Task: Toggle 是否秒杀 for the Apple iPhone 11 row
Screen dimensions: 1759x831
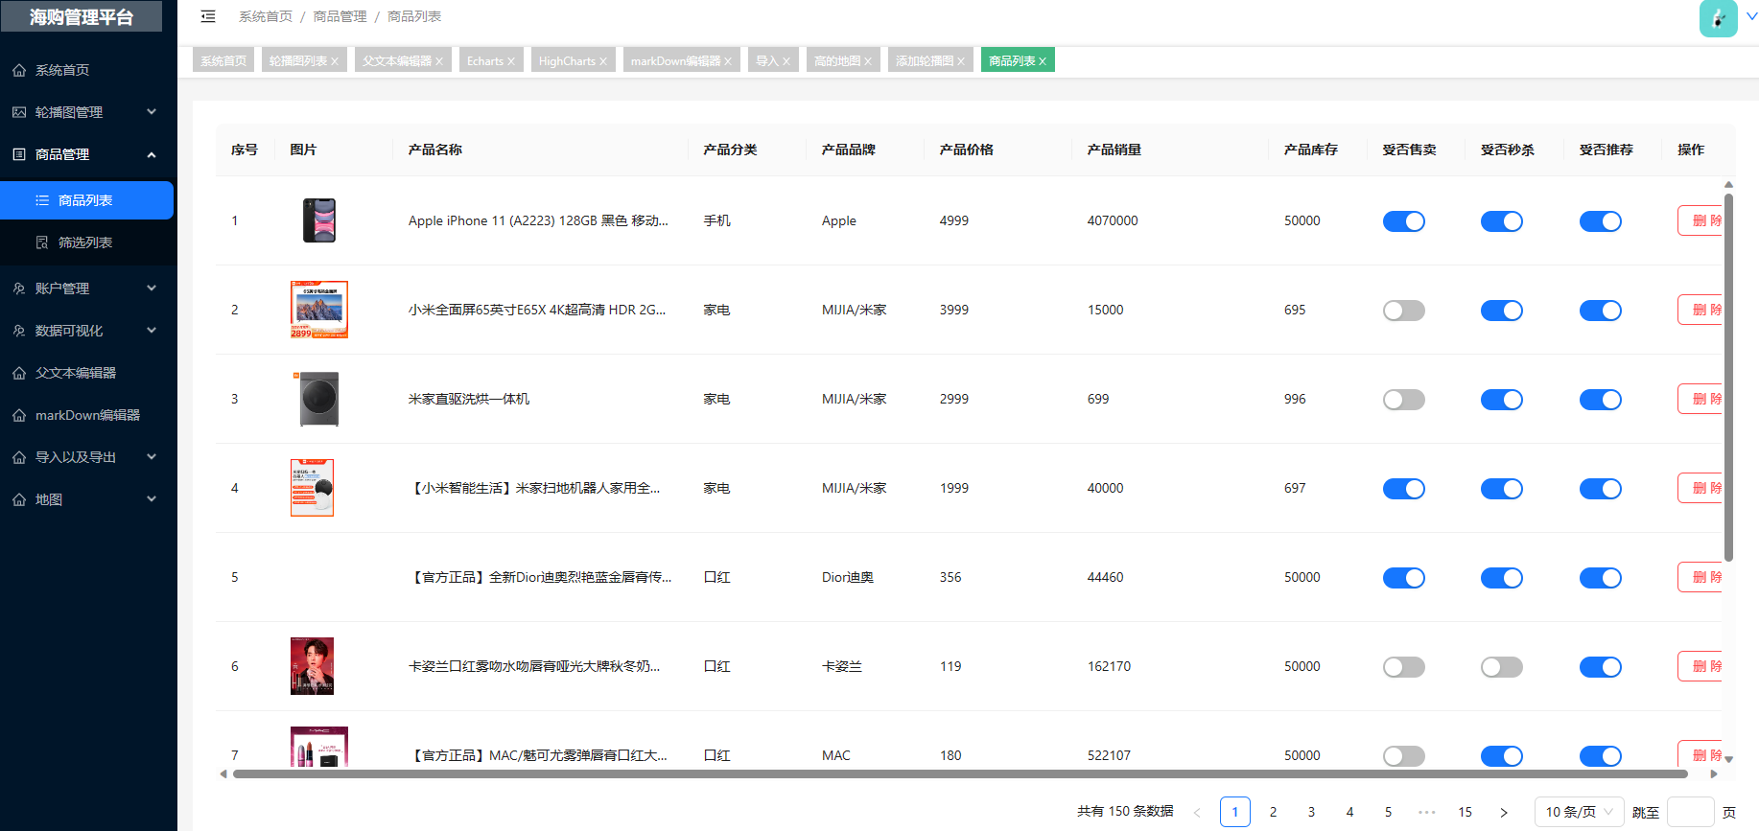Action: tap(1502, 221)
